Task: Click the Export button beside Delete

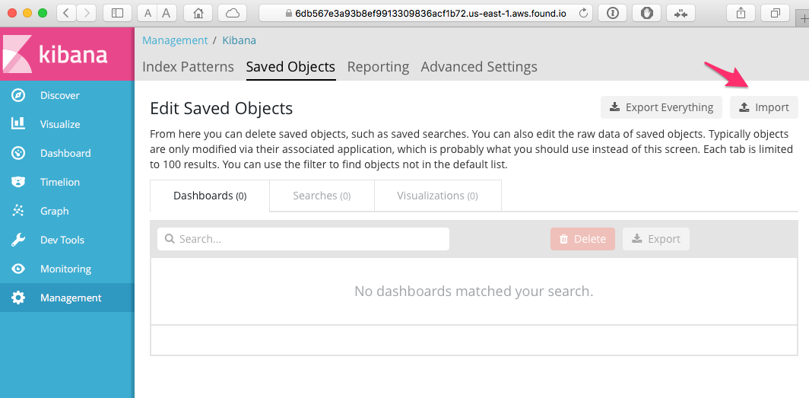Action: tap(656, 239)
